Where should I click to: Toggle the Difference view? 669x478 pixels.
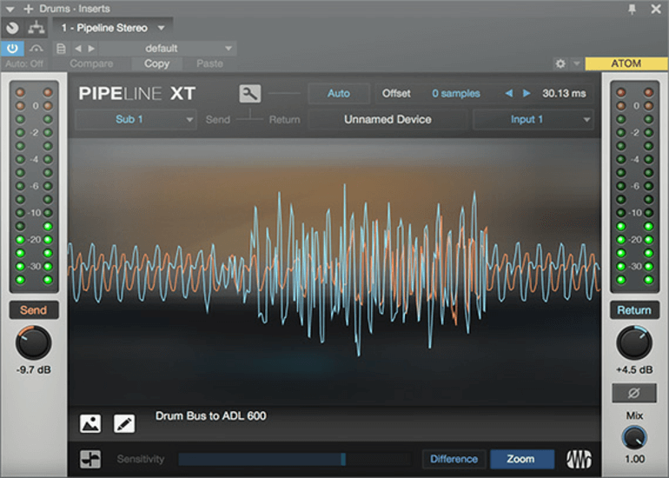click(454, 459)
